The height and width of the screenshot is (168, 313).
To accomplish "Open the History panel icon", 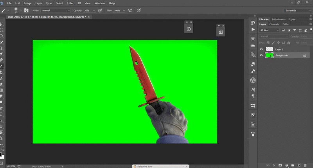I will tap(253, 23).
